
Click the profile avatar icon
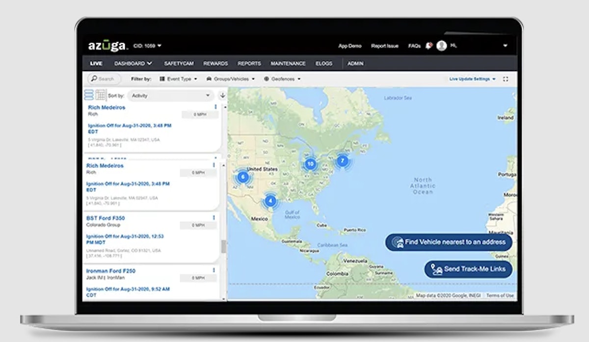pos(443,45)
